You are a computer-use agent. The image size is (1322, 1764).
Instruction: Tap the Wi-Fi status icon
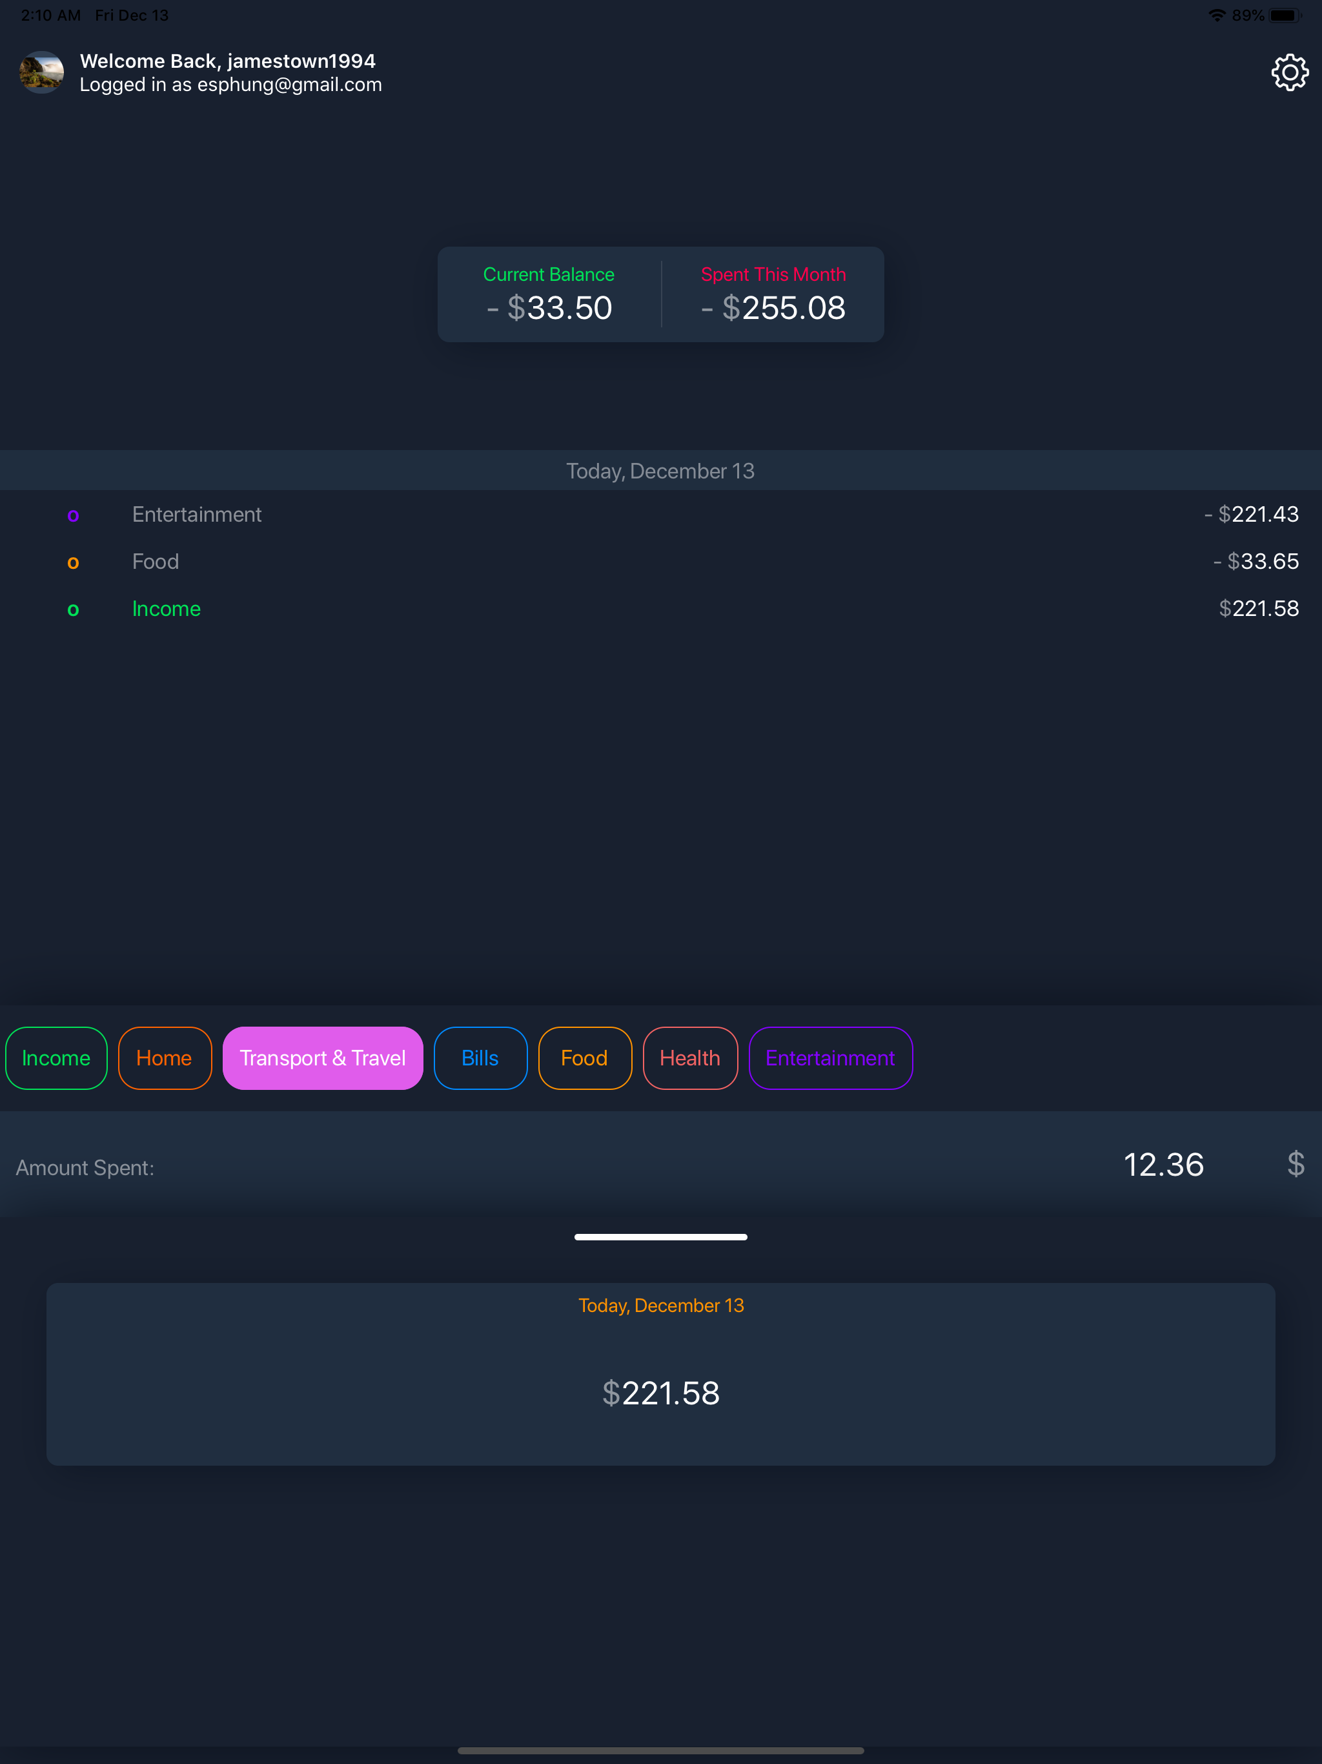1217,15
